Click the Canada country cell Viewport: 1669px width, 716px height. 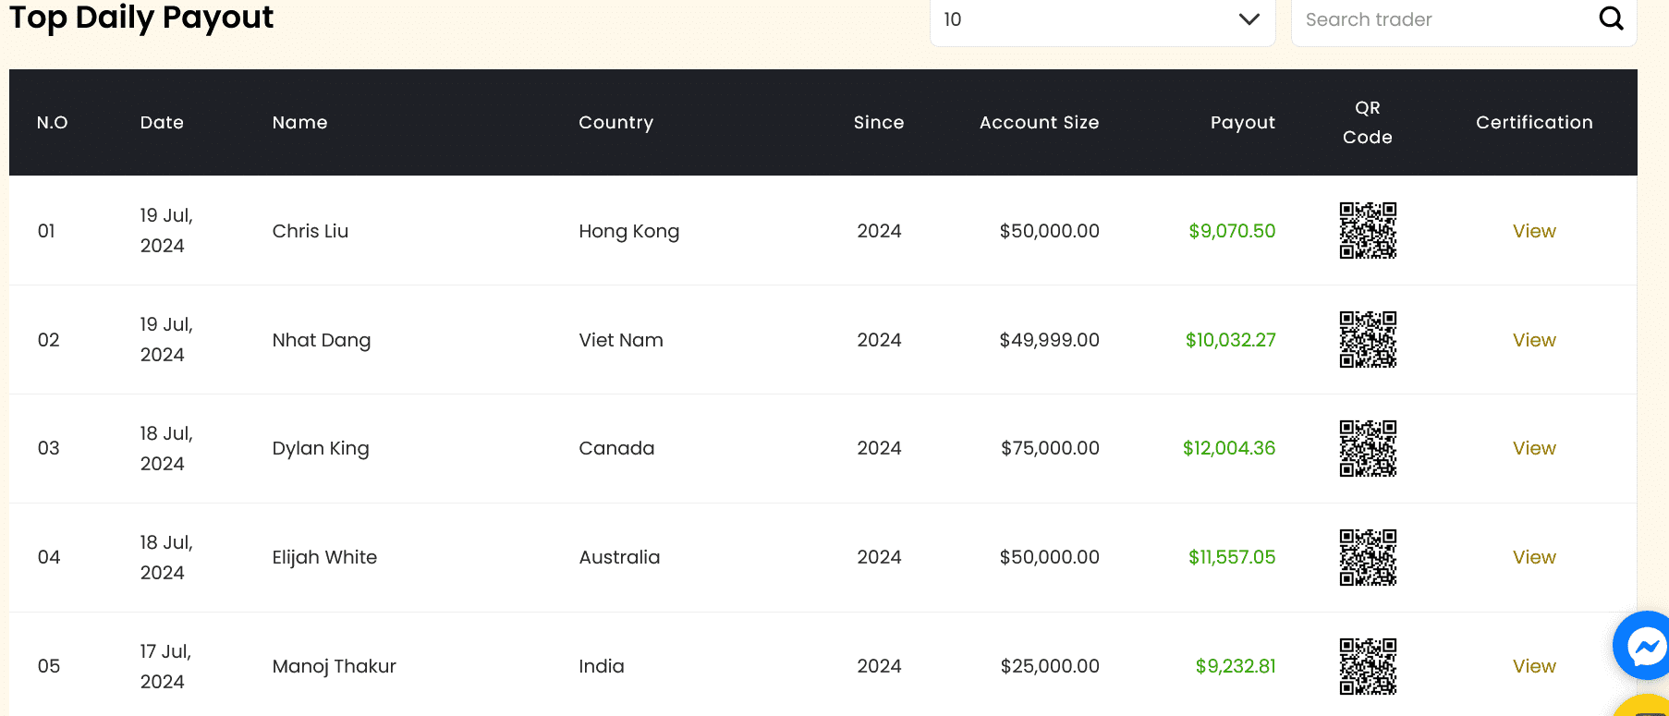616,448
